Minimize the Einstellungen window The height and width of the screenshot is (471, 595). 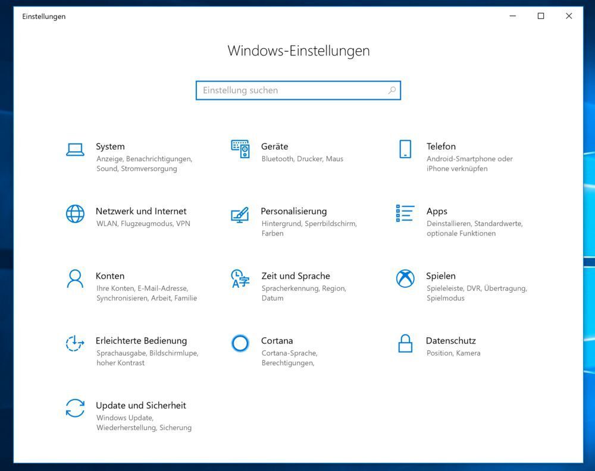(513, 16)
